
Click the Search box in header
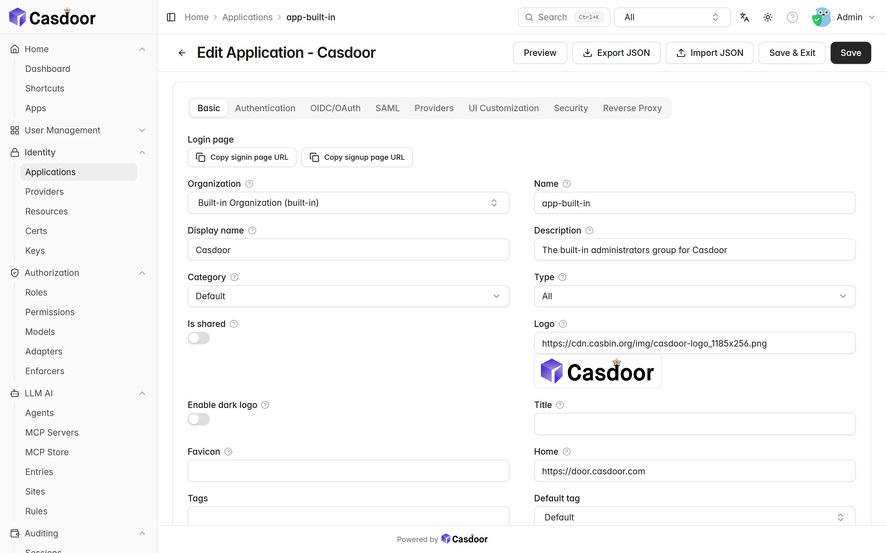564,17
